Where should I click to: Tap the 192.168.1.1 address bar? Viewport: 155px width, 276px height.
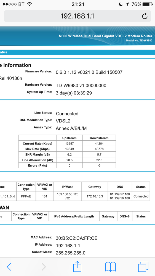tap(77, 16)
